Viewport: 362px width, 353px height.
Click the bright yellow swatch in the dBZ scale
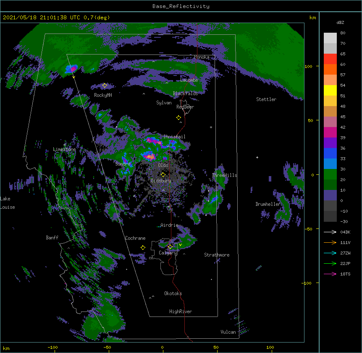330,90
